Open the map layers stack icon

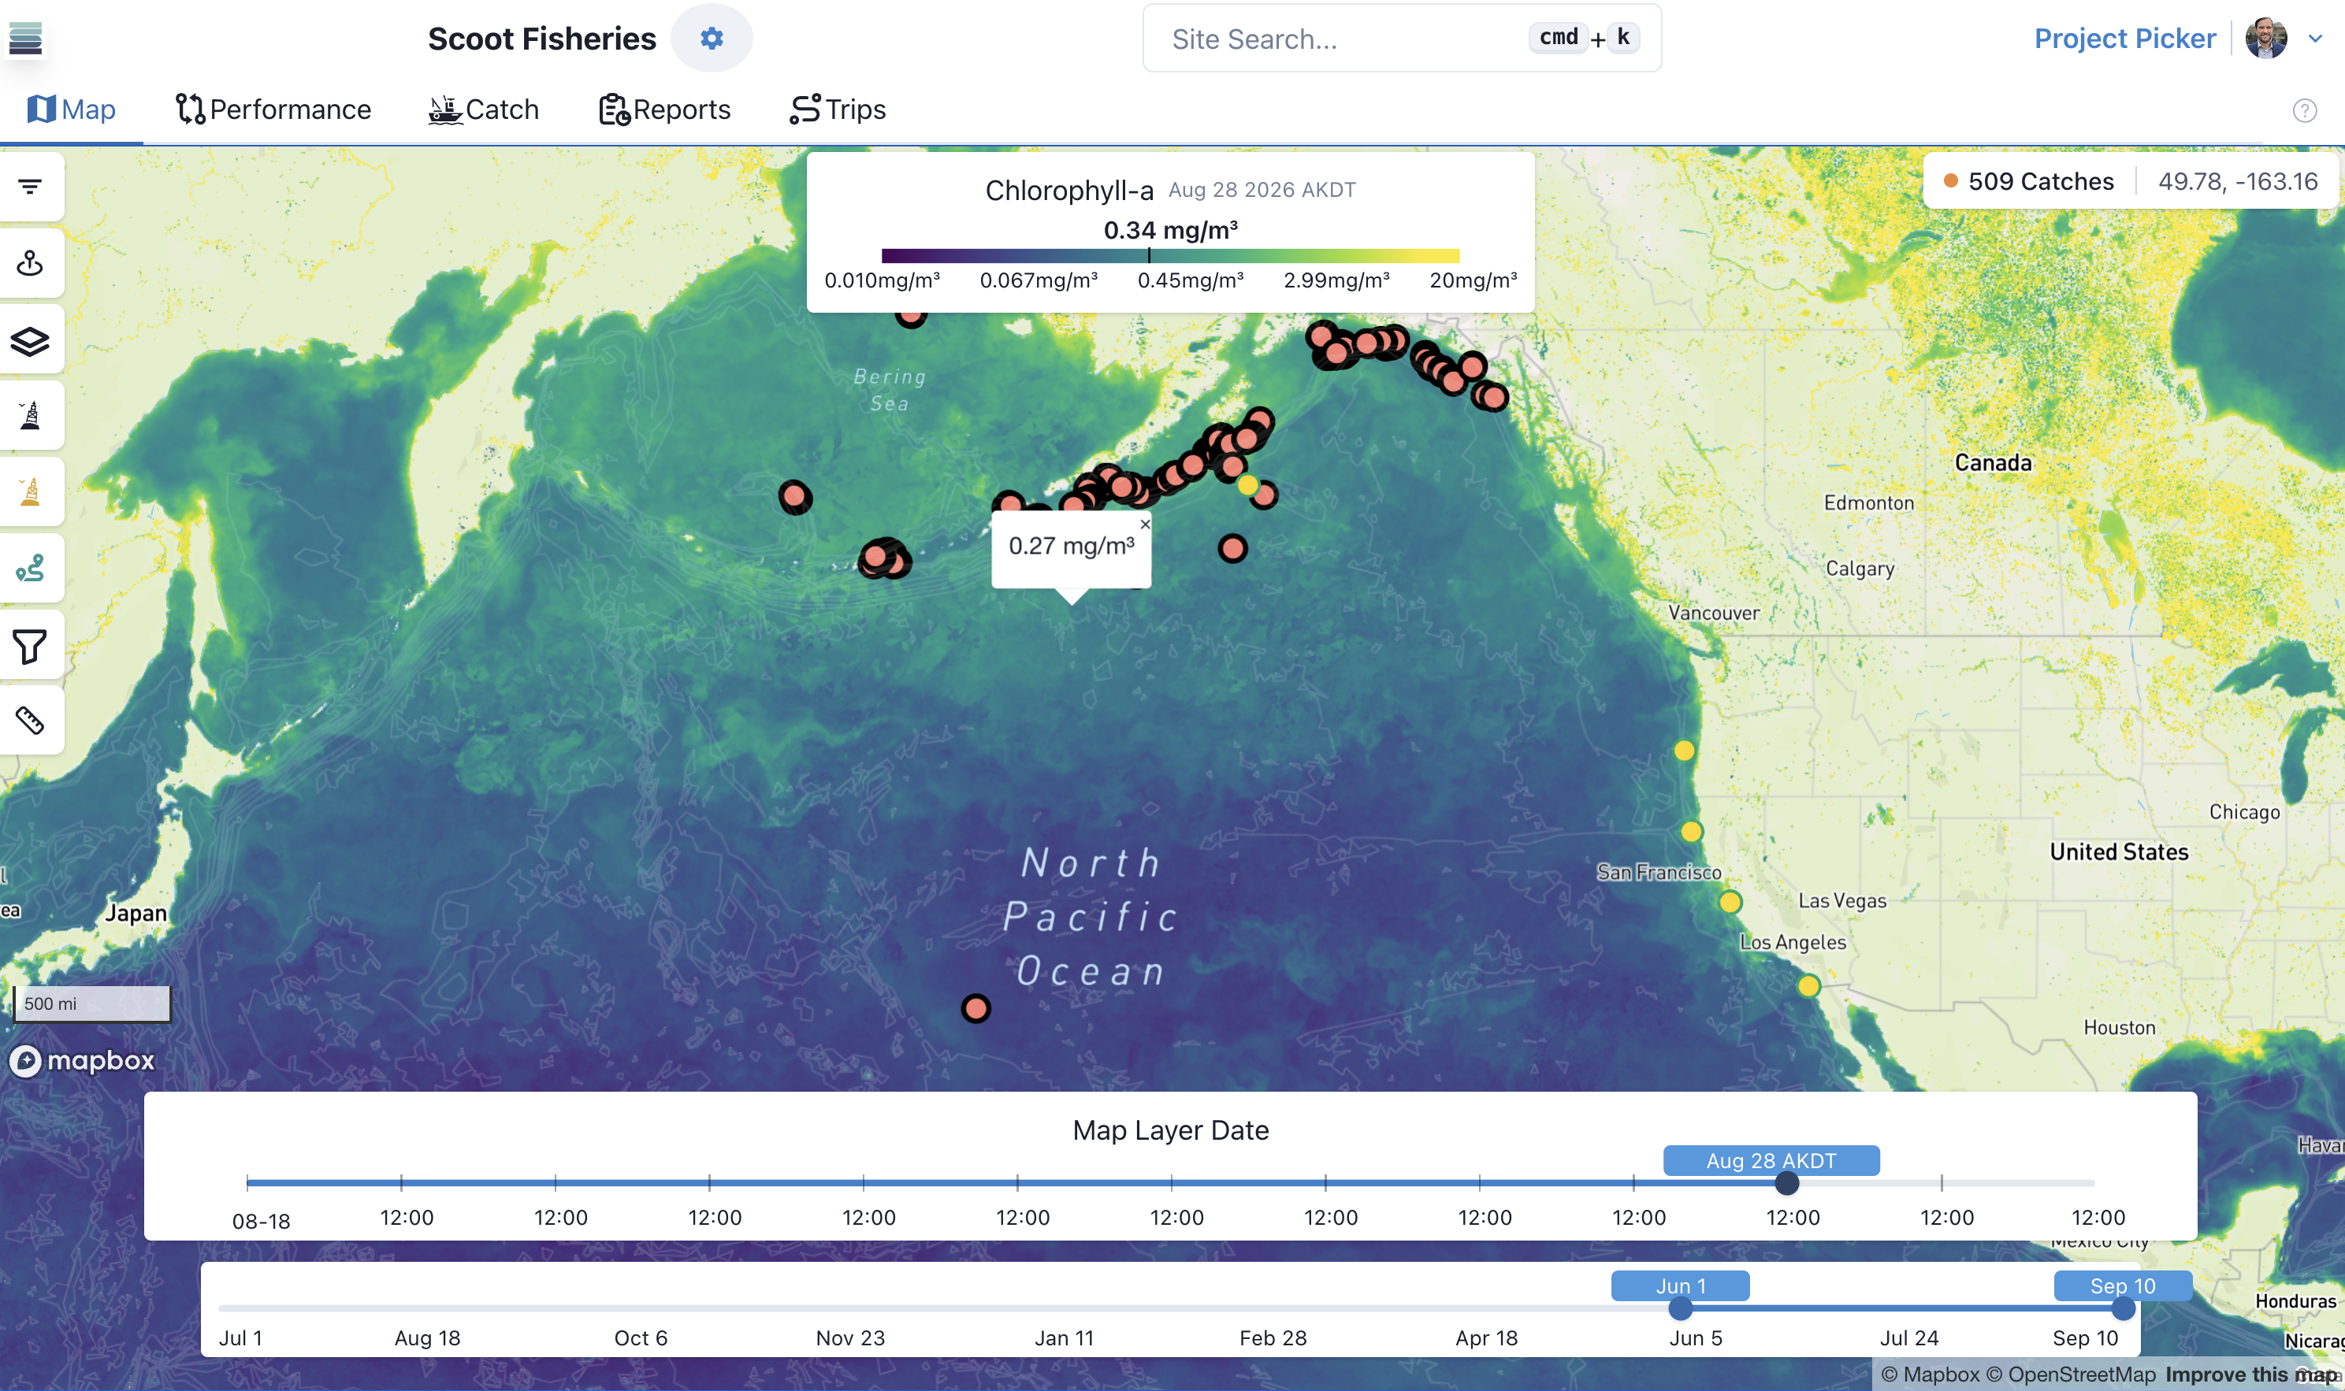(30, 340)
